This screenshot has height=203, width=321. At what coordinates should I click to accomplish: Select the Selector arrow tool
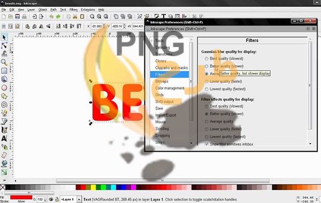click(x=4, y=37)
